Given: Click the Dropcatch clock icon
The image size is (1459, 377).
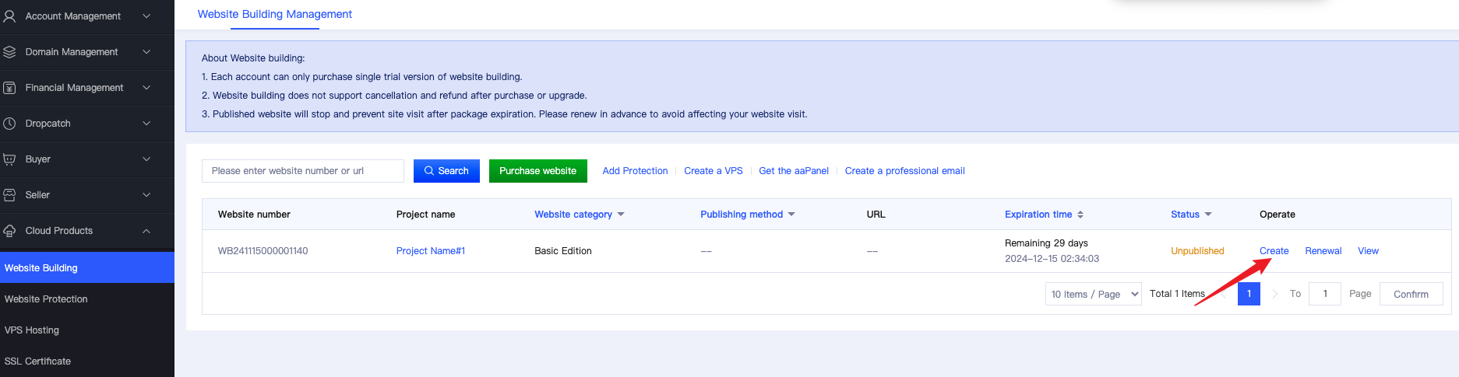Looking at the screenshot, I should 9,124.
